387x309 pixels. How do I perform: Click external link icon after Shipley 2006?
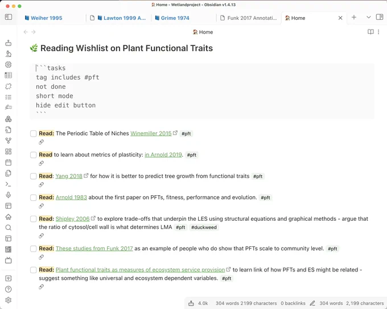[x=93, y=218]
